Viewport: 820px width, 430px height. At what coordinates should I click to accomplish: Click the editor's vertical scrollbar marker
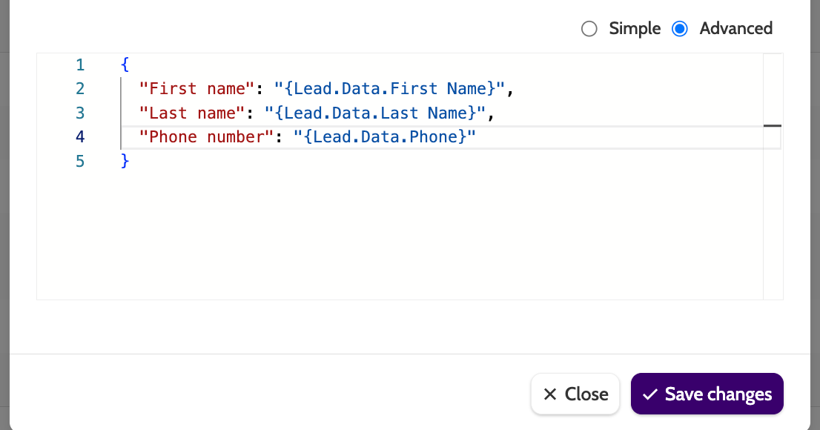pos(773,126)
